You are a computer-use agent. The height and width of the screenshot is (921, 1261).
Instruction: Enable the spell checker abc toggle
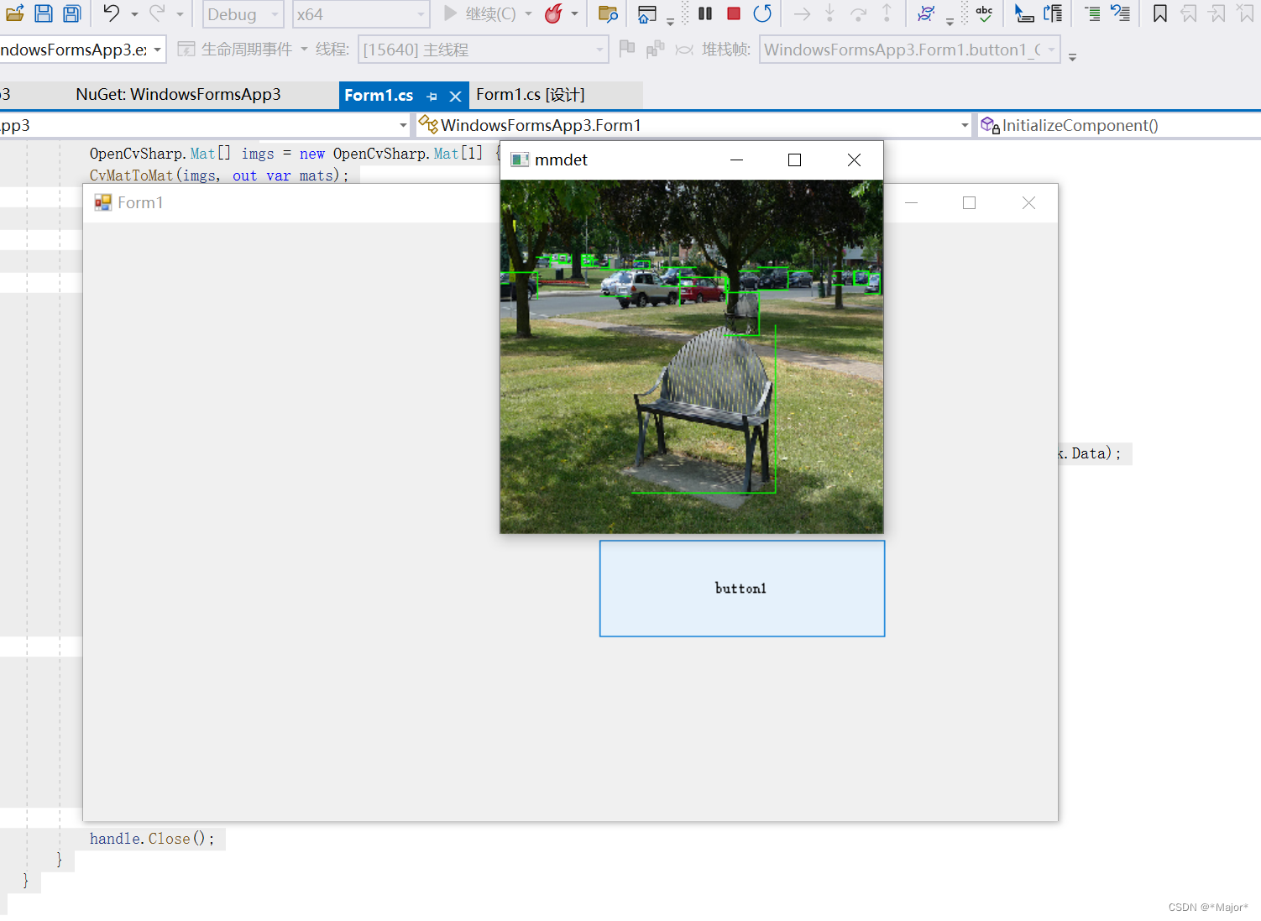point(984,13)
